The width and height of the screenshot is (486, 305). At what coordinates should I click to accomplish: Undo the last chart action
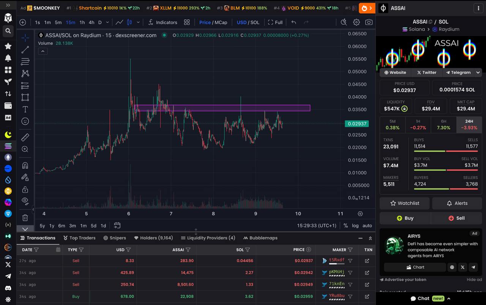point(293,22)
